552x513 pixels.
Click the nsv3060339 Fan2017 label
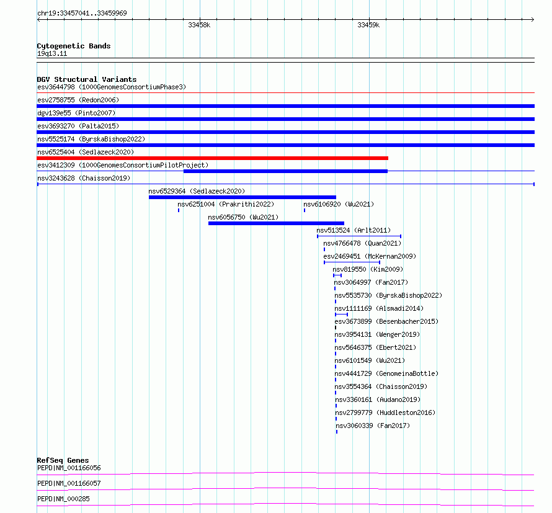tap(373, 426)
